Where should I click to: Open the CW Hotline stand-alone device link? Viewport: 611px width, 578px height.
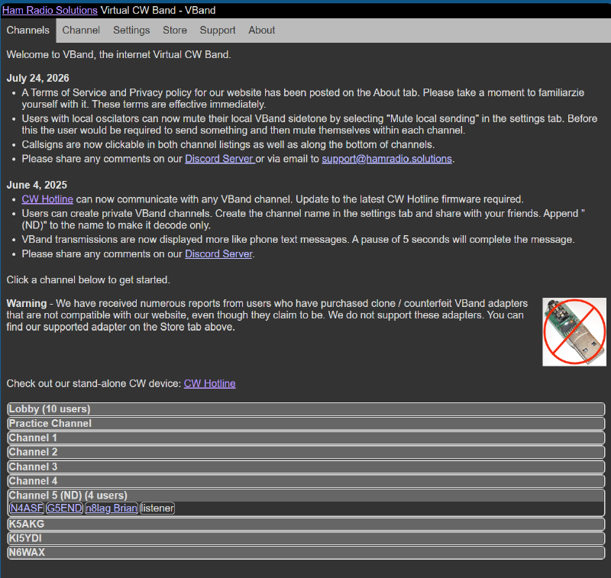(209, 383)
